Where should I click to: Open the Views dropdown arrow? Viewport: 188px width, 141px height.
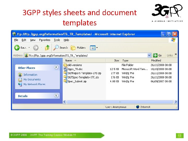pos(97,48)
